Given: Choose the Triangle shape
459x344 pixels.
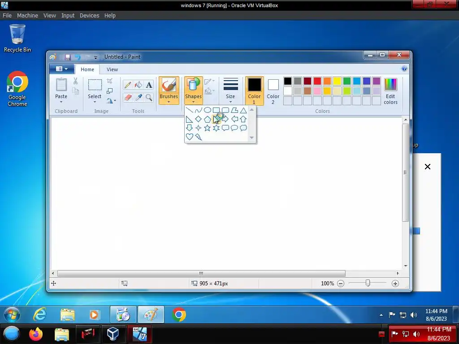Looking at the screenshot, I should (243, 110).
